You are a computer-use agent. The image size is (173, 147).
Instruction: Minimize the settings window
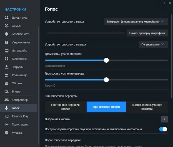point(157,3)
